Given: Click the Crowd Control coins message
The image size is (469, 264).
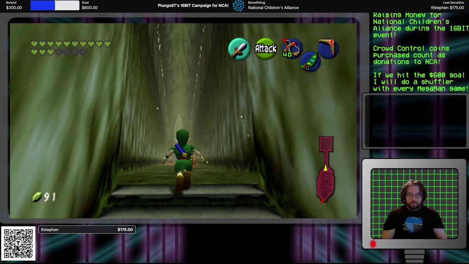Looking at the screenshot, I should pos(411,55).
